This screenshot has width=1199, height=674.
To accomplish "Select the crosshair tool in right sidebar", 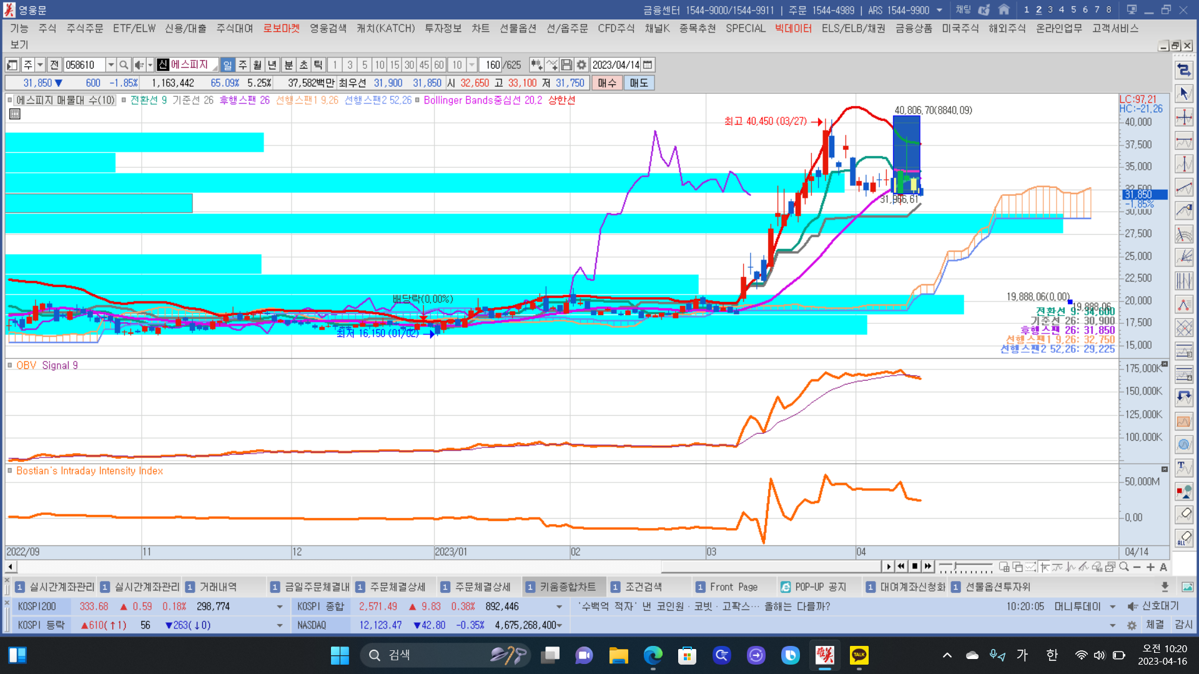I will [1184, 117].
